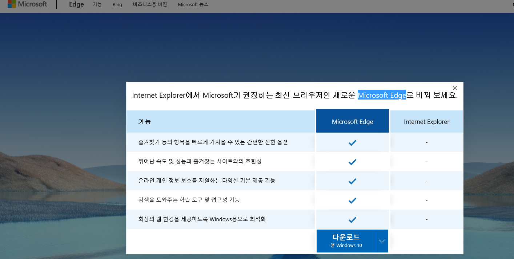Screen dimensions: 514x259
Task: Click the Internet Explorer column header
Action: click(427, 122)
